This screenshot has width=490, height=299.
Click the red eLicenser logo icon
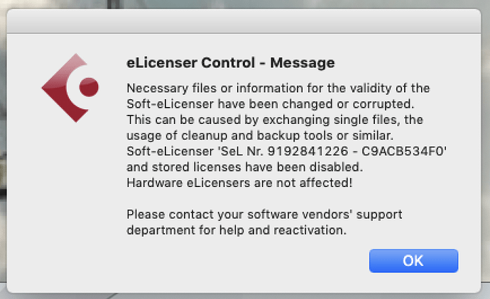69,87
